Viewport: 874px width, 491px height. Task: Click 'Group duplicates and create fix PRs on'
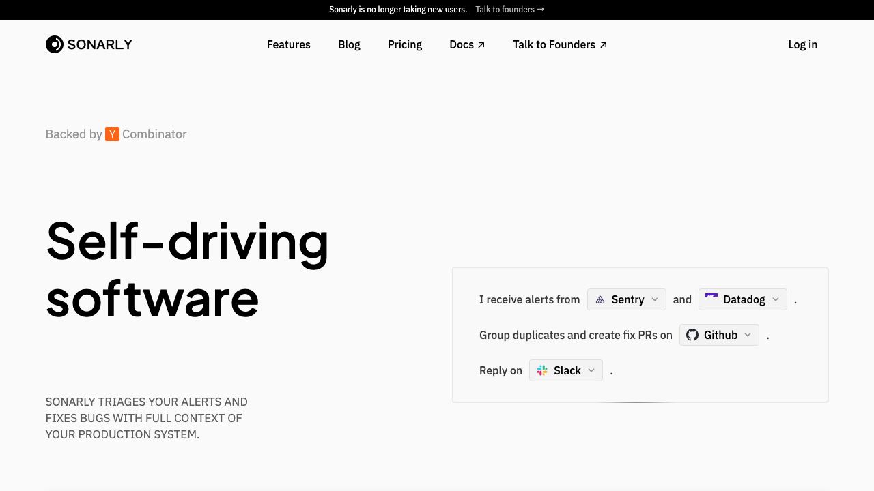click(576, 335)
